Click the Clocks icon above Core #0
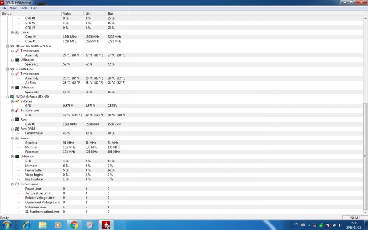 tap(17, 32)
